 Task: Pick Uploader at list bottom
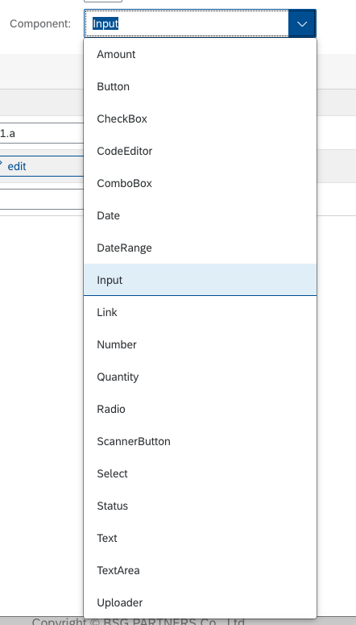coord(200,602)
